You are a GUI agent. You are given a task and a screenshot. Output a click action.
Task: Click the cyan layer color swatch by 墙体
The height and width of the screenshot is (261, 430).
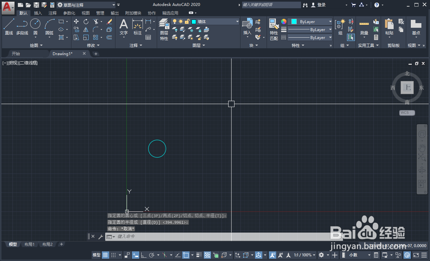pos(194,21)
